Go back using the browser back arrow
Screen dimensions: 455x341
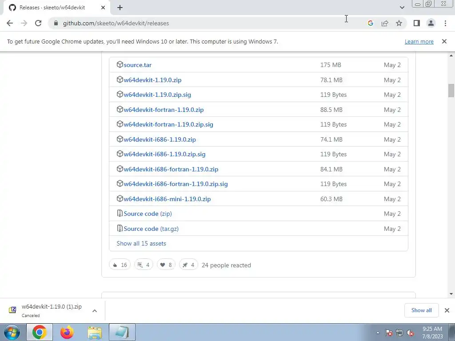[x=10, y=23]
